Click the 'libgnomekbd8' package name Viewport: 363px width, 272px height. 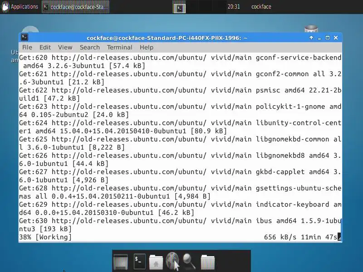tap(280, 155)
